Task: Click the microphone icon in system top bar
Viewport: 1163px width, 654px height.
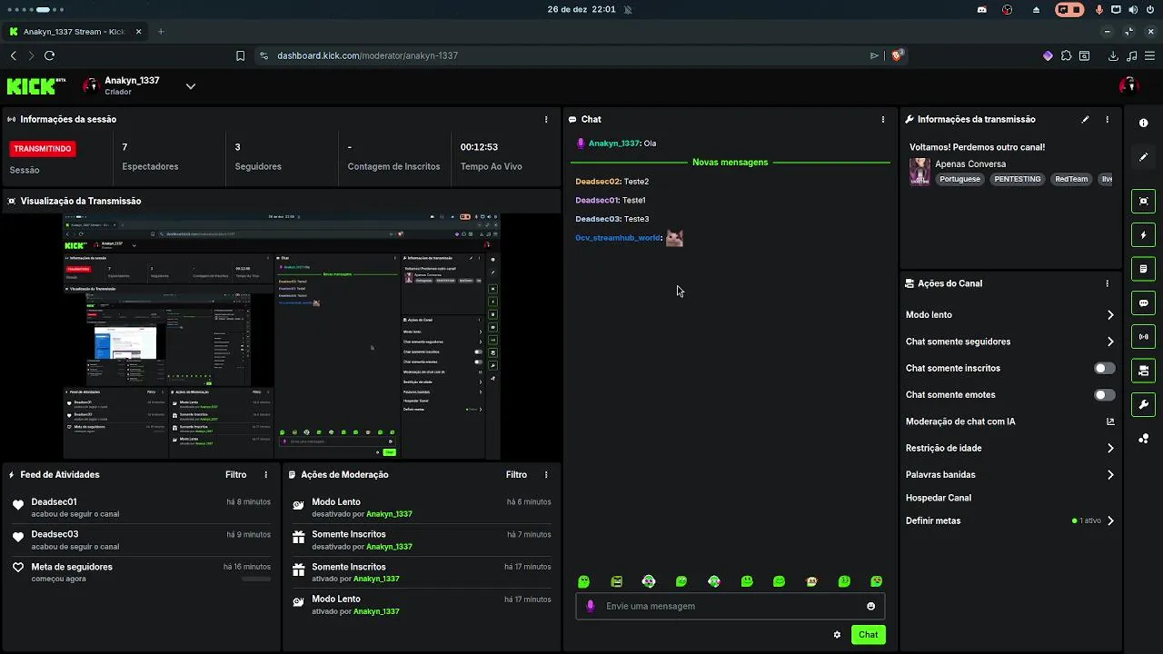Action: pos(1098,9)
